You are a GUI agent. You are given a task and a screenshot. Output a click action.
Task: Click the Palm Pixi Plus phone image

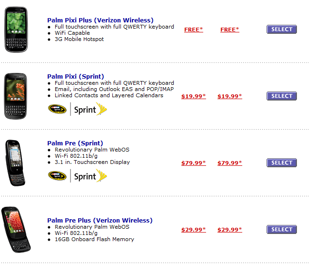[x=16, y=30]
